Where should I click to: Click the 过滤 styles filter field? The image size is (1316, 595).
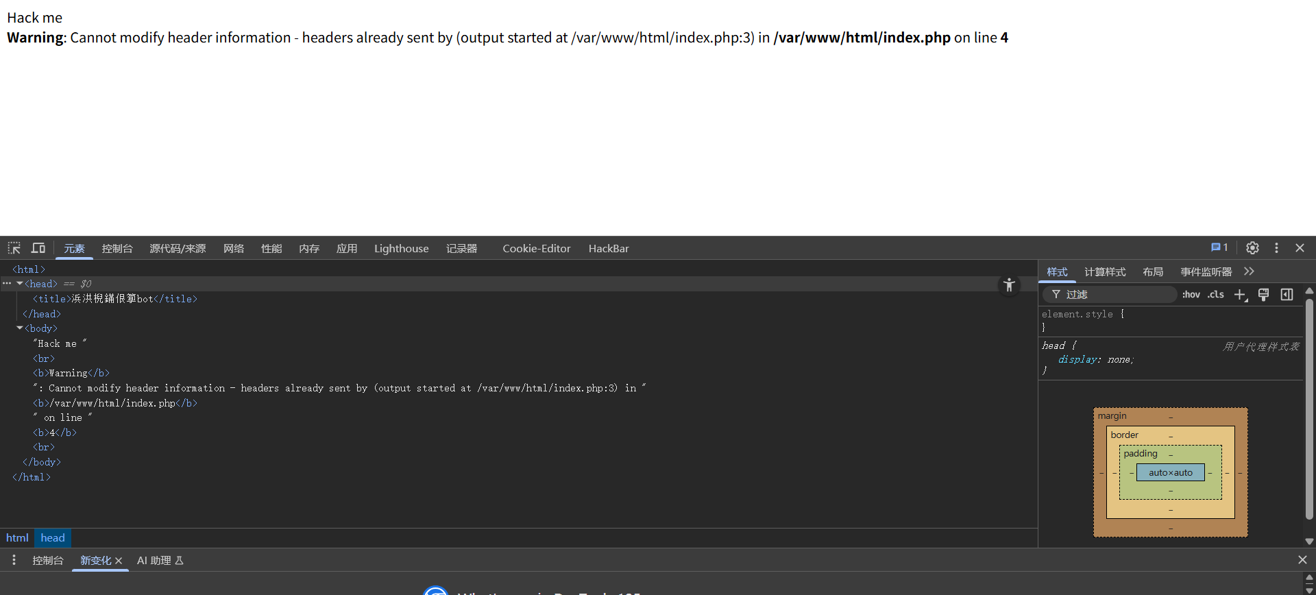tap(1110, 295)
